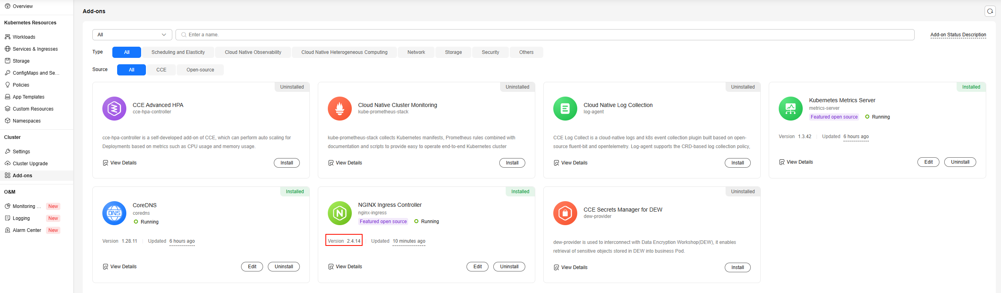Open the All filter dropdown

(x=132, y=35)
